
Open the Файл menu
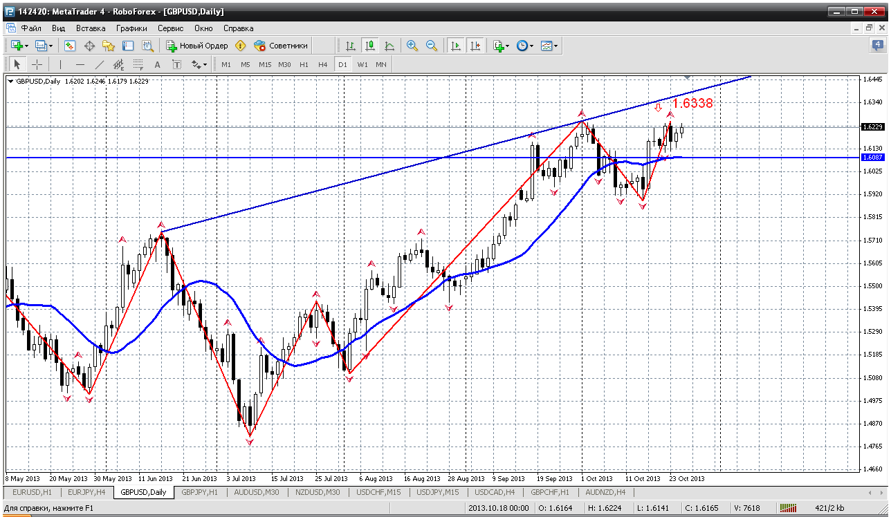pyautogui.click(x=31, y=28)
